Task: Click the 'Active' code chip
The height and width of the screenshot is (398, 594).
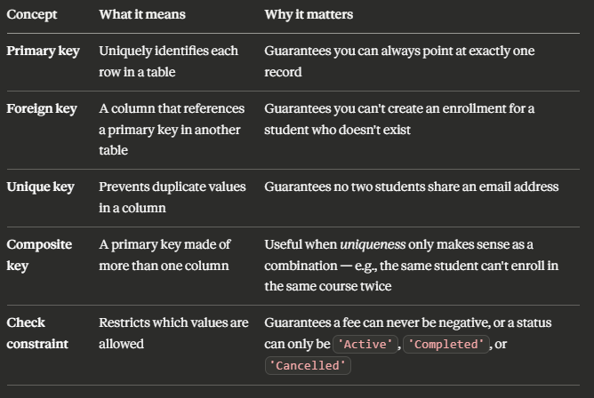Action: pos(365,345)
